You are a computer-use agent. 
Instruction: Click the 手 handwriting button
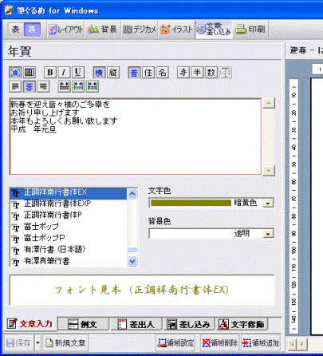(x=183, y=73)
